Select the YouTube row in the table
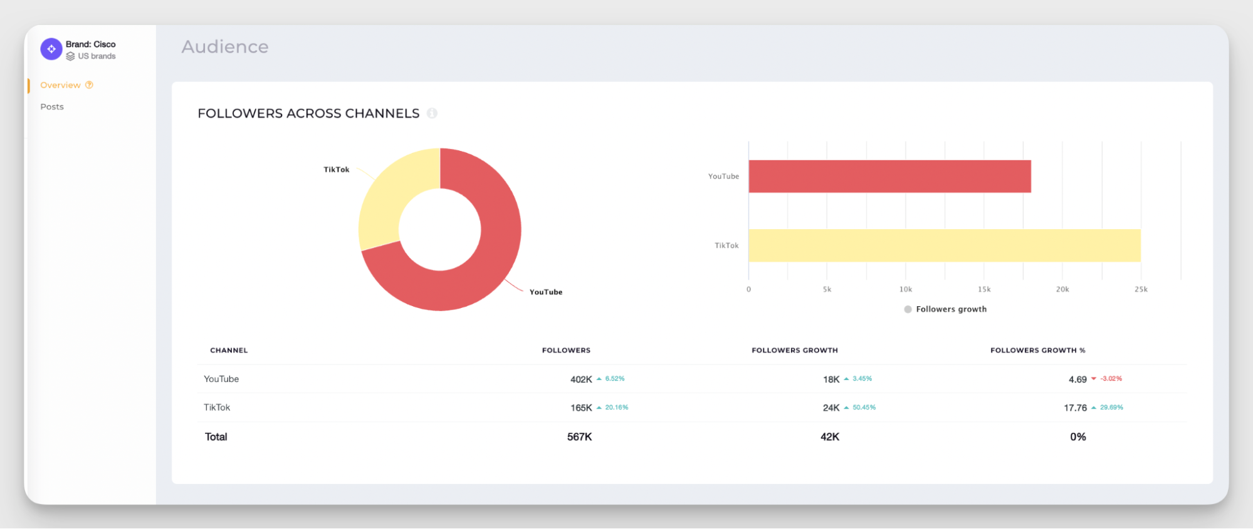 pos(221,379)
